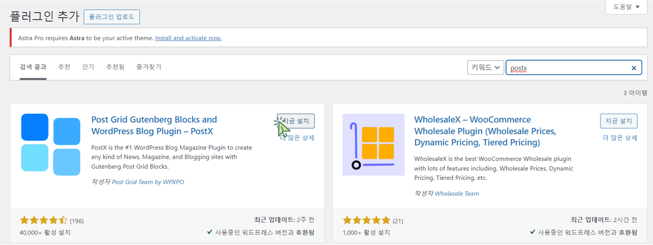653x245 pixels.
Task: Click the 플러그인 업로드 button
Action: (x=112, y=16)
